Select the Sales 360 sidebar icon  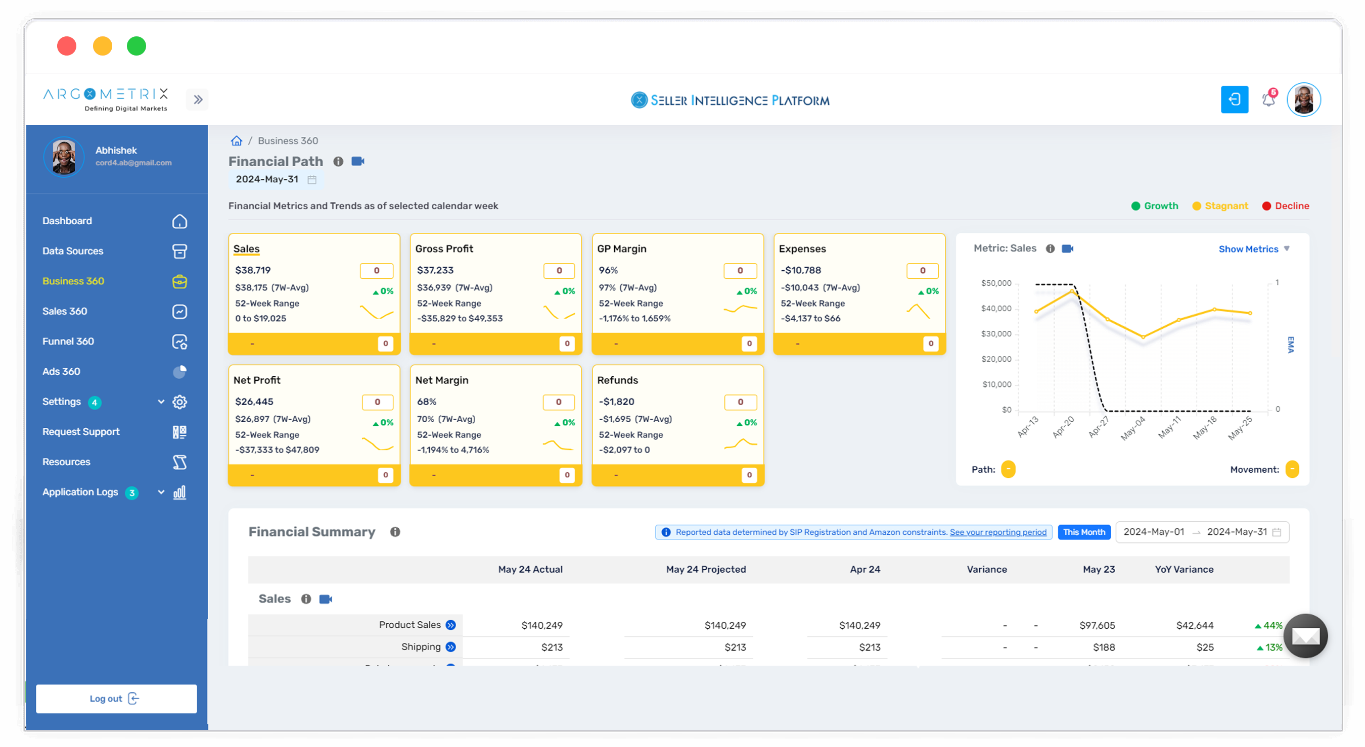tap(179, 312)
